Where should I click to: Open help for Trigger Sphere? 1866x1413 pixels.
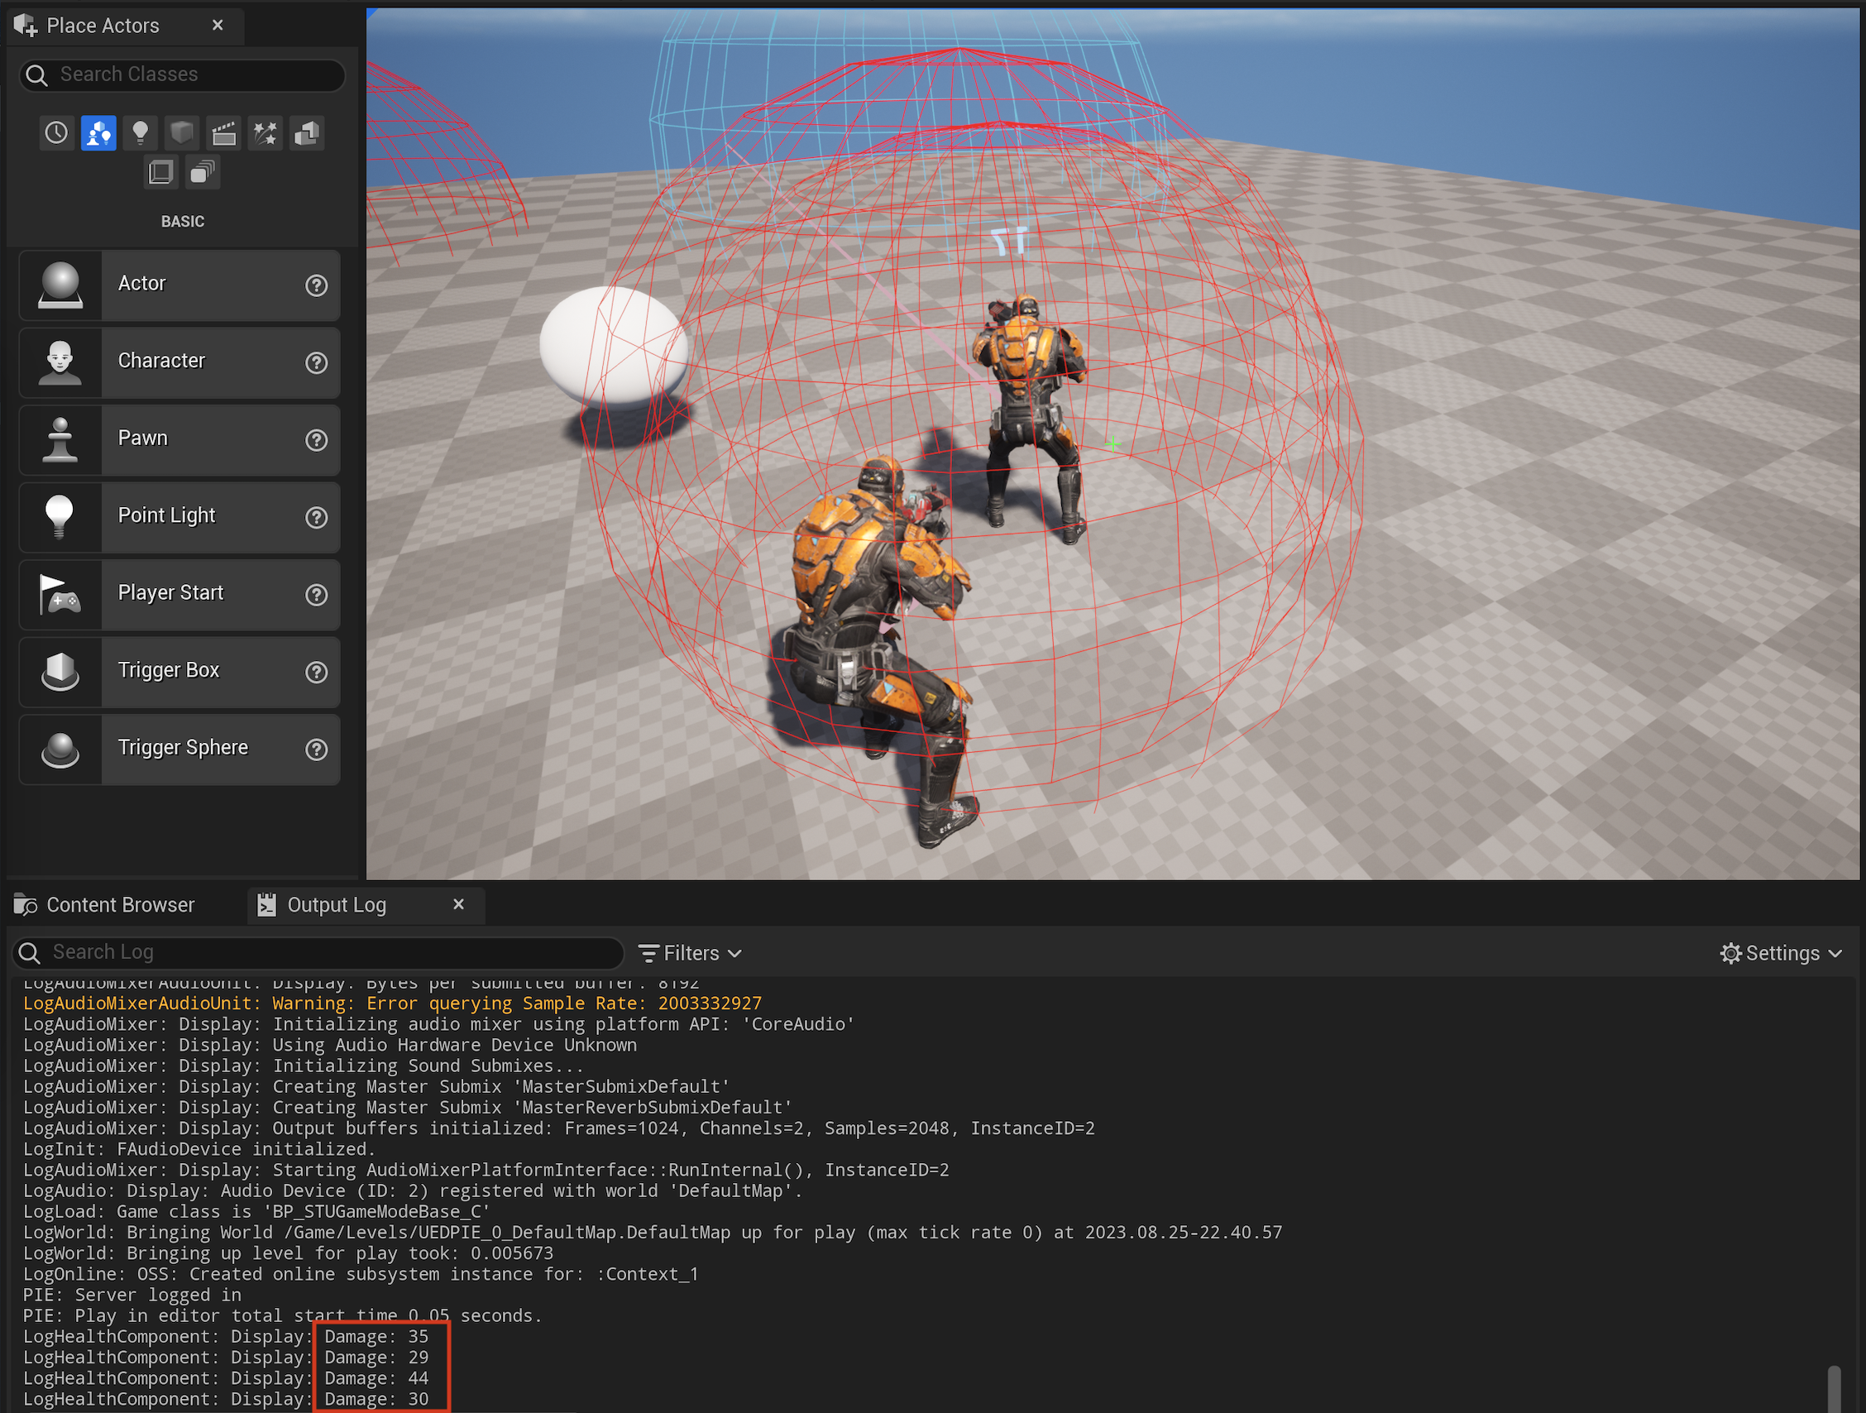pyautogui.click(x=316, y=749)
